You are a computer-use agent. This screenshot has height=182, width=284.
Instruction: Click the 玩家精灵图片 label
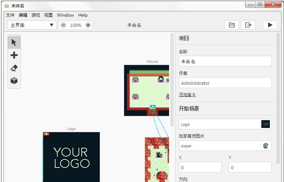191,136
